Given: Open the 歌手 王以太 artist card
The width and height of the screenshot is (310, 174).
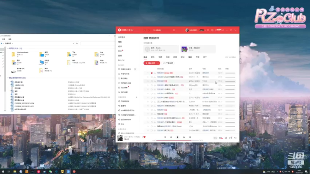Looking at the screenshot, I should click(x=161, y=49).
